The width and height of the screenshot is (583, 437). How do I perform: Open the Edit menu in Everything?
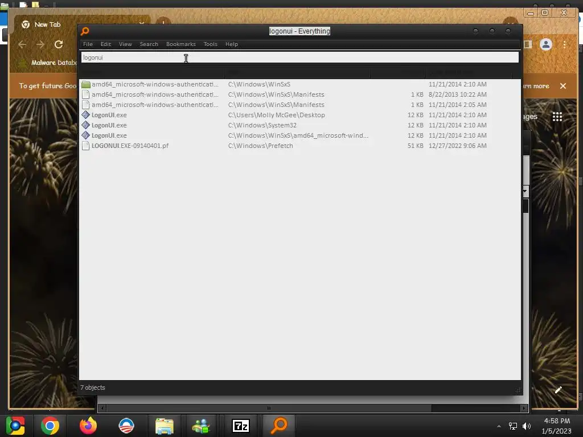[105, 44]
